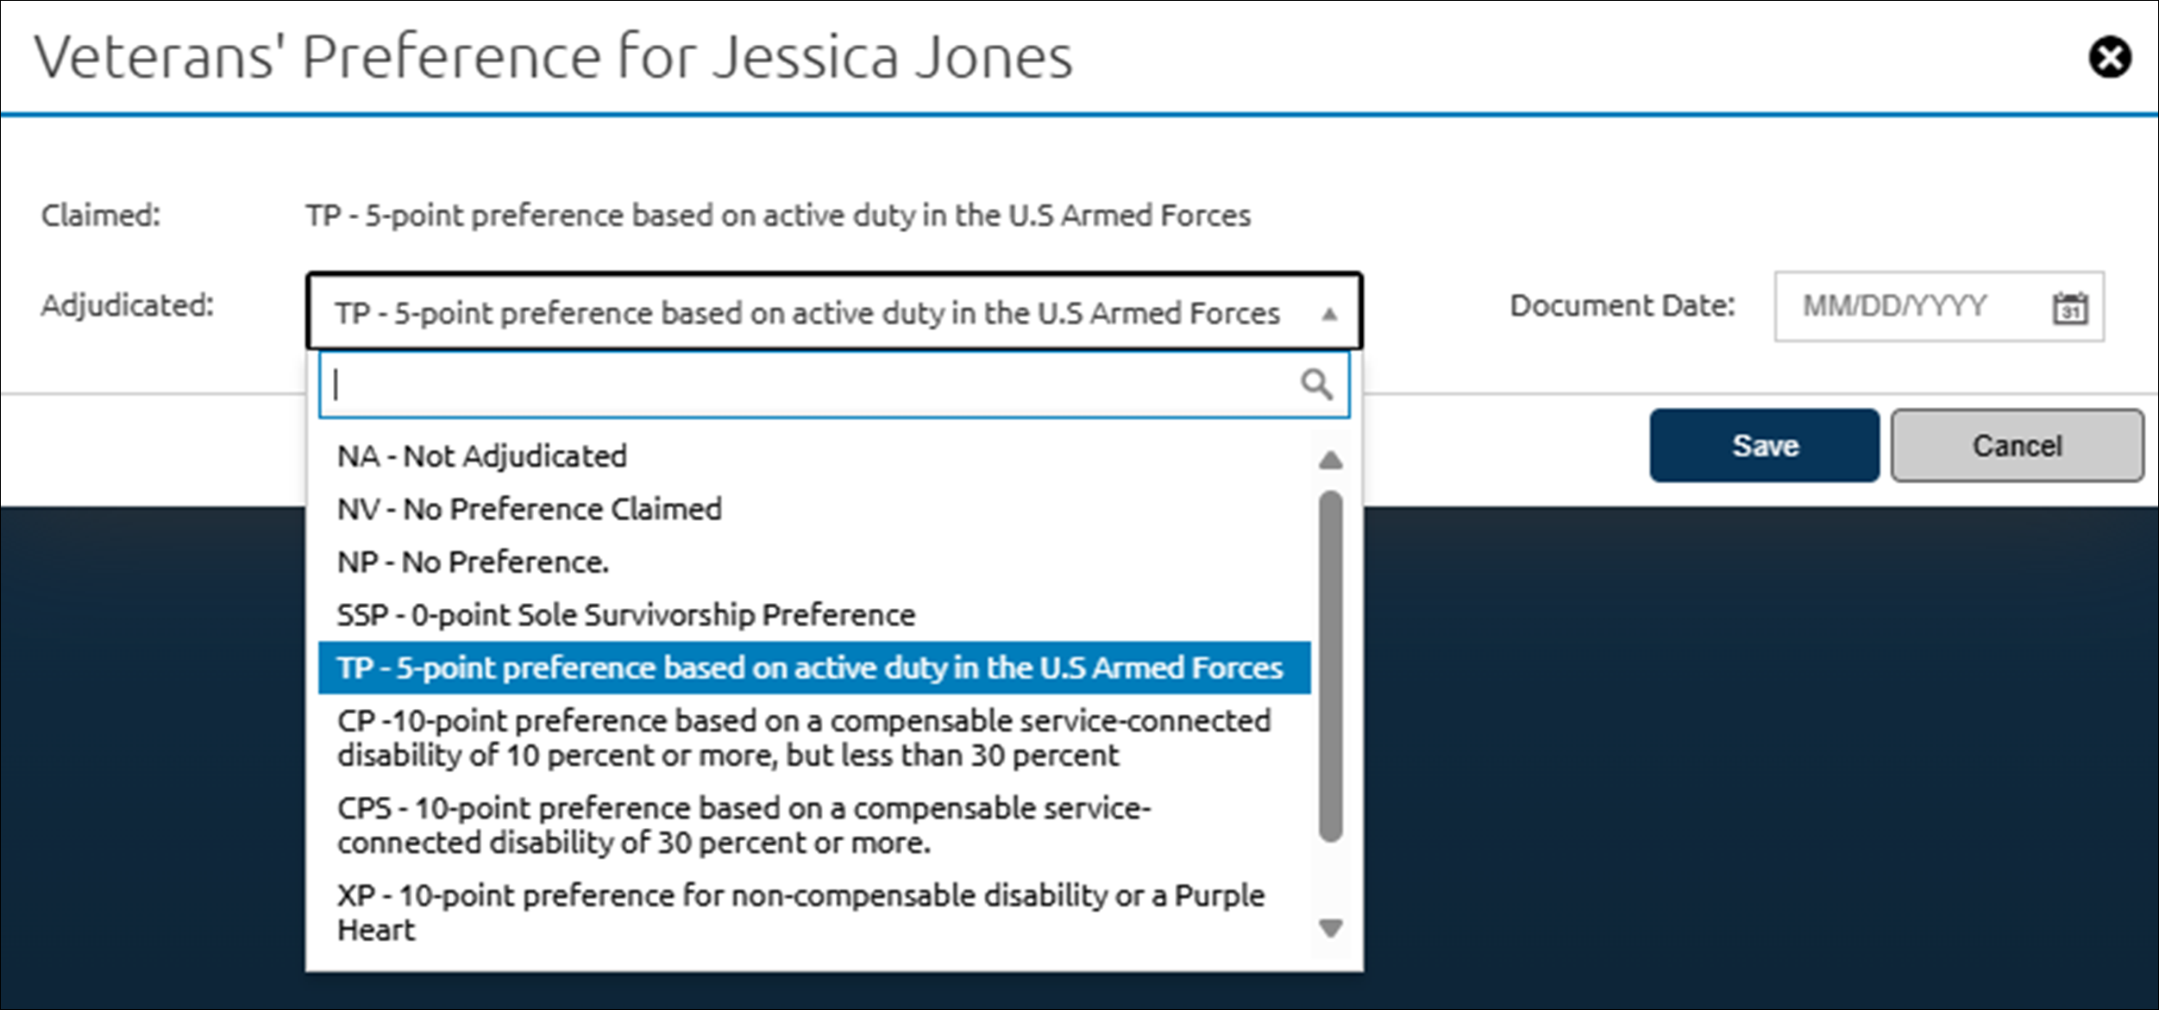This screenshot has height=1010, width=2159.
Task: Click the Document Date label
Action: pos(1622,306)
